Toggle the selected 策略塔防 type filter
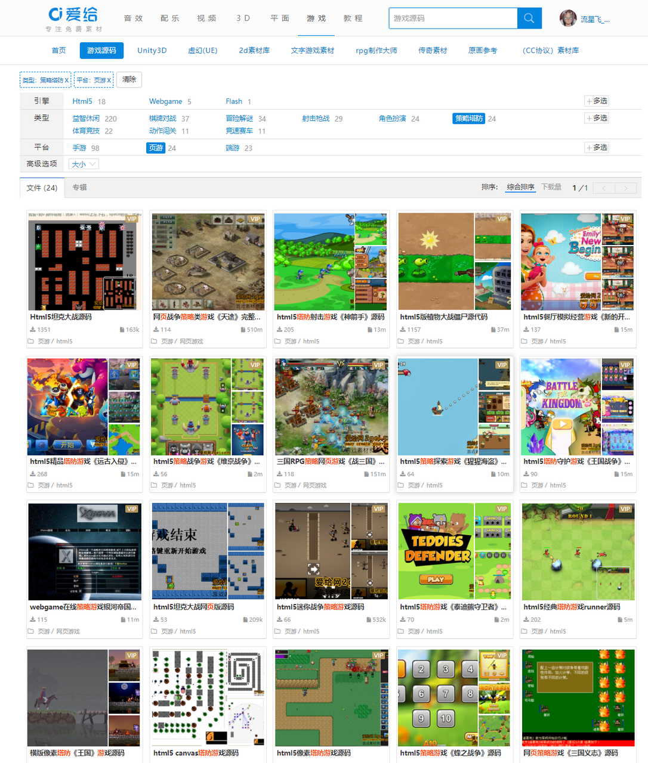The height and width of the screenshot is (763, 648). 468,119
